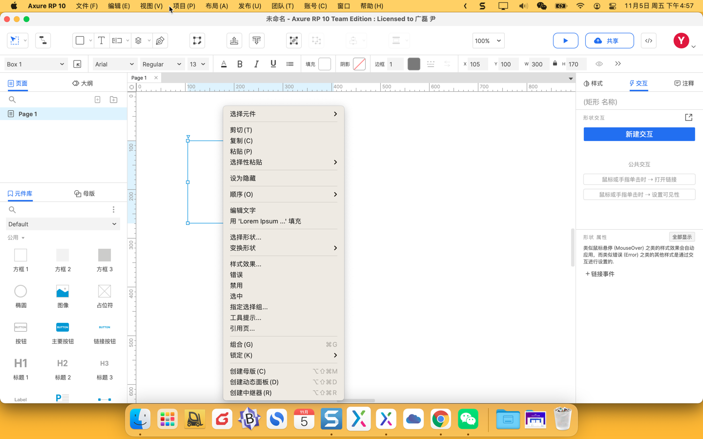Choose 设为隐藏 from context menu
This screenshot has width=703, height=439.
coord(283,178)
